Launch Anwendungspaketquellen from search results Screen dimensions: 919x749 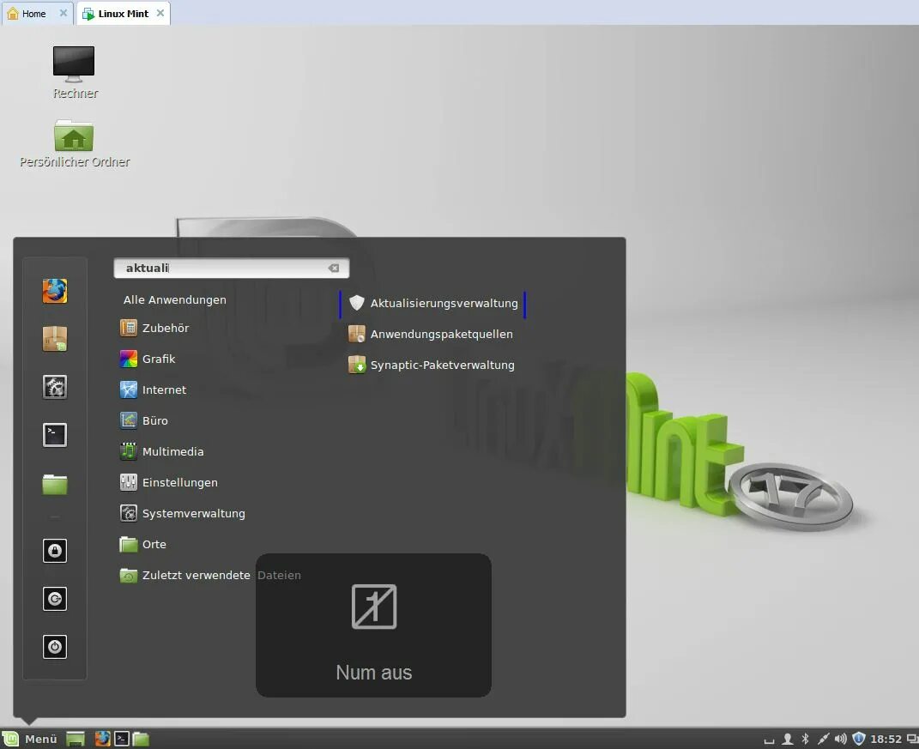(x=431, y=334)
